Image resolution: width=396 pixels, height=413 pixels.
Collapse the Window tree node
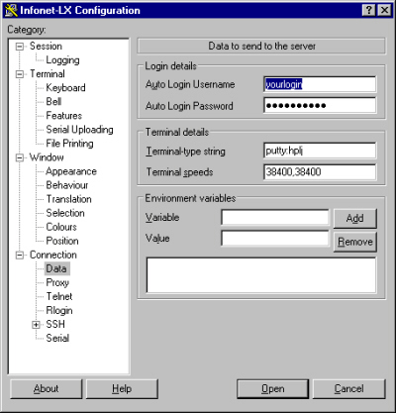(20, 157)
